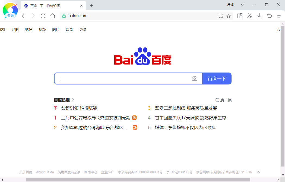
Task: Click the vertical scrollbar down arrow
Action: pos(283,175)
